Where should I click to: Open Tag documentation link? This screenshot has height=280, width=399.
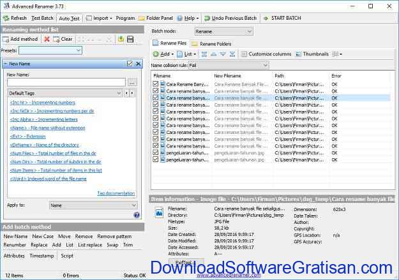coord(116,193)
